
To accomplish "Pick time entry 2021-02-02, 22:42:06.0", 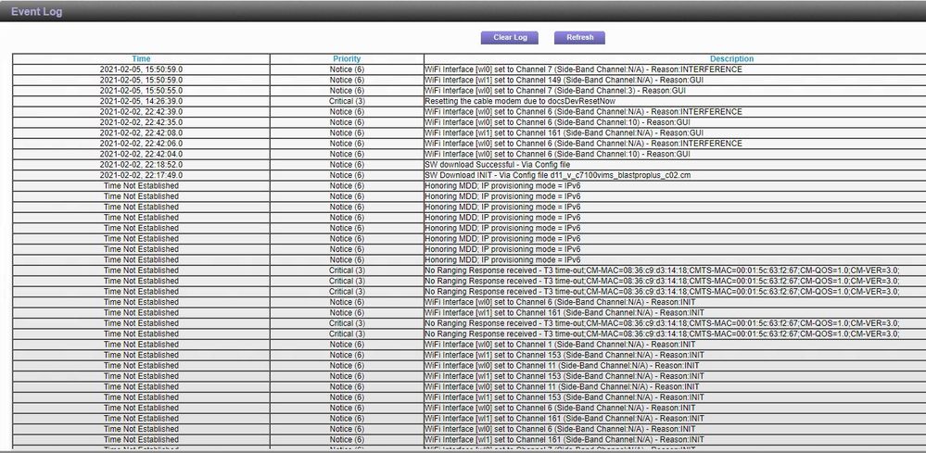I will 141,144.
